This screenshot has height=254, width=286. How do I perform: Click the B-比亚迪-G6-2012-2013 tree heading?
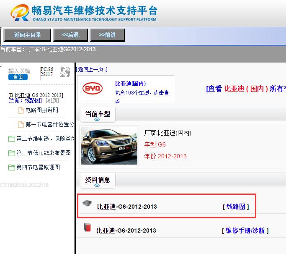(x=36, y=95)
